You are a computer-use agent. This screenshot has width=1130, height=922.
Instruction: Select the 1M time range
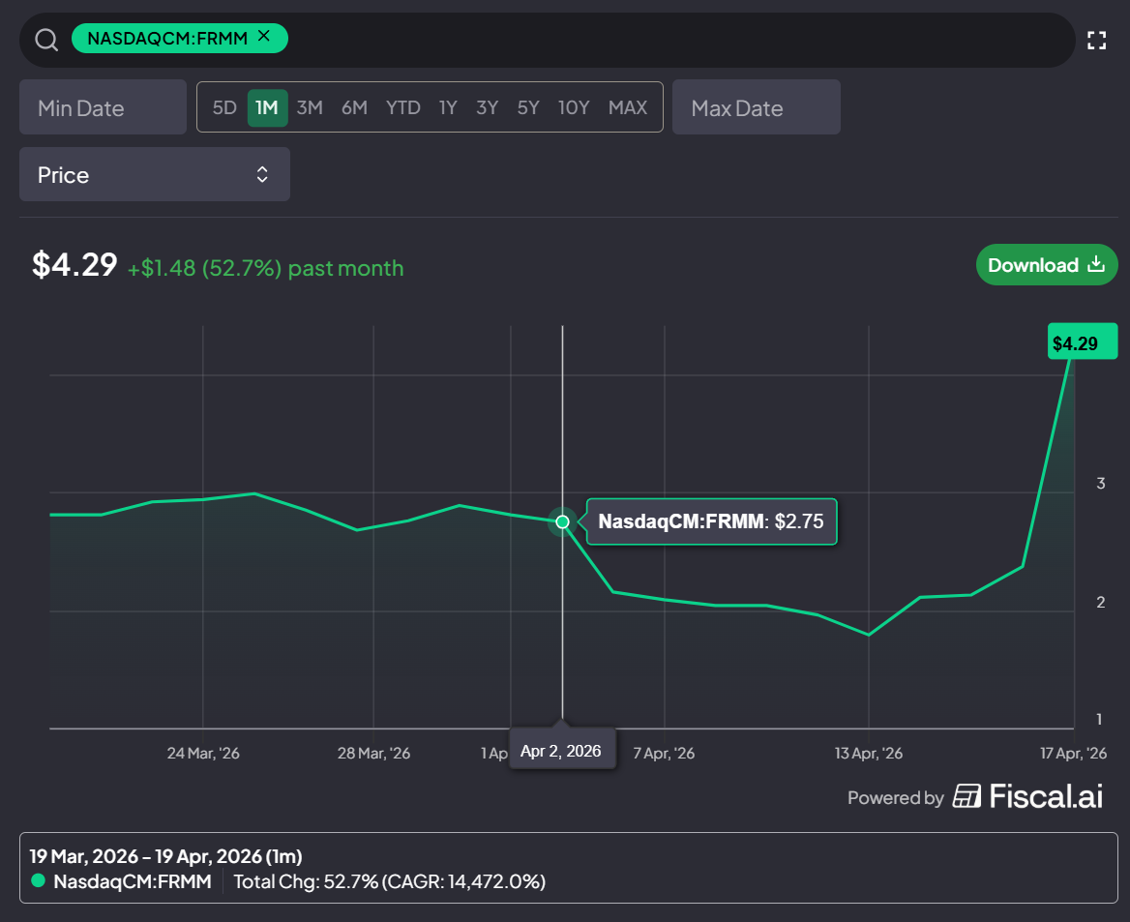coord(267,107)
